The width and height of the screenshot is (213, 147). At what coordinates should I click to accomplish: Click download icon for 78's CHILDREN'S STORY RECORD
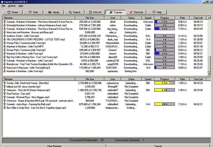coord(5,39)
